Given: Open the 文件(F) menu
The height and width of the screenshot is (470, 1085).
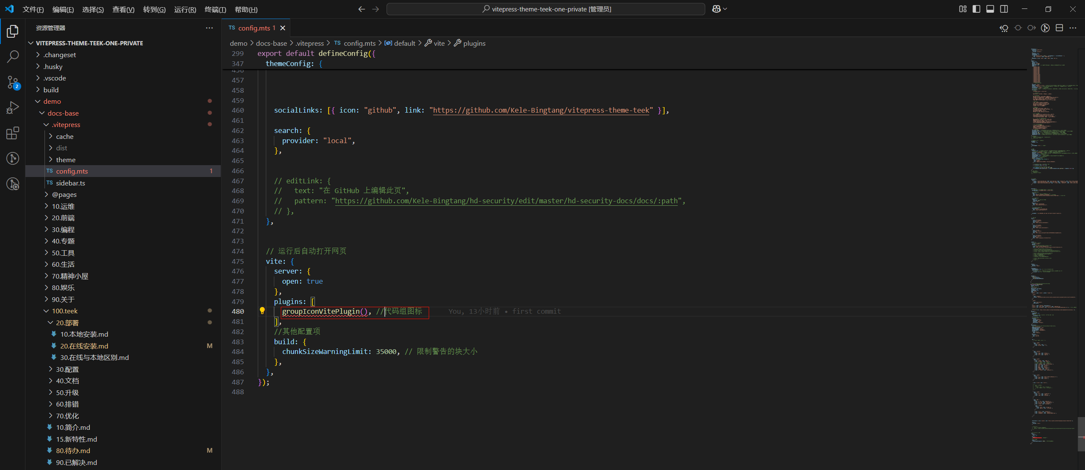Looking at the screenshot, I should (x=33, y=9).
